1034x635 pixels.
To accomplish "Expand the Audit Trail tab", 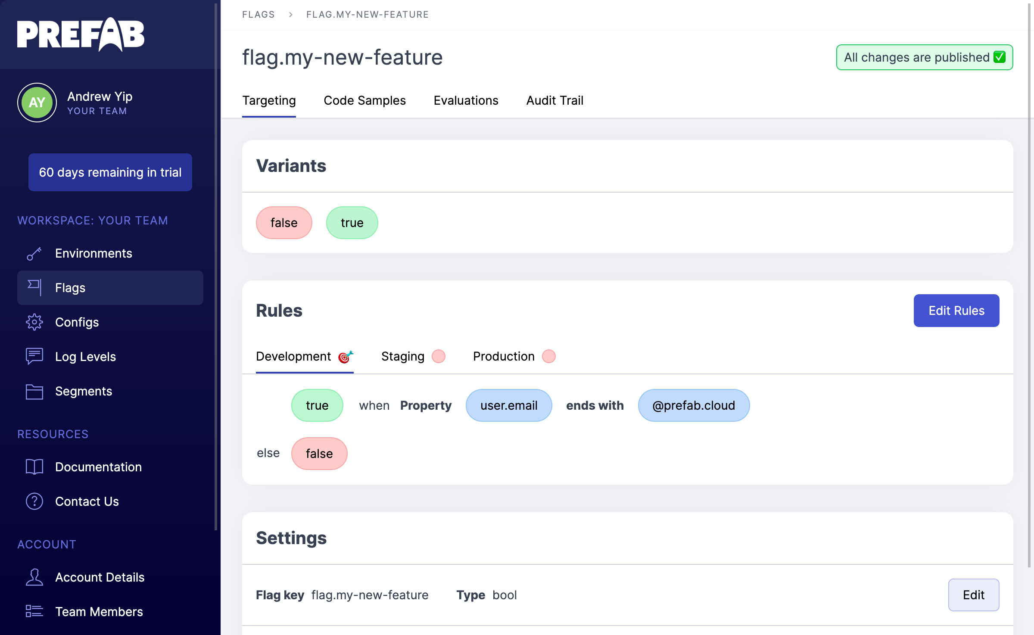I will point(554,100).
